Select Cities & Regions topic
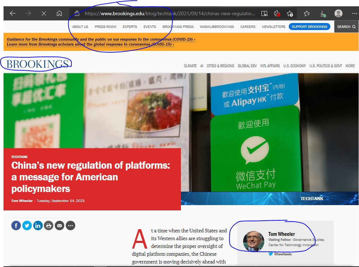 coord(220,66)
